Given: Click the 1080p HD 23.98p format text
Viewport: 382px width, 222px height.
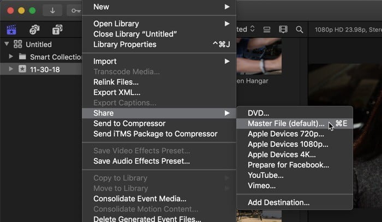Looking at the screenshot, I should click(348, 29).
